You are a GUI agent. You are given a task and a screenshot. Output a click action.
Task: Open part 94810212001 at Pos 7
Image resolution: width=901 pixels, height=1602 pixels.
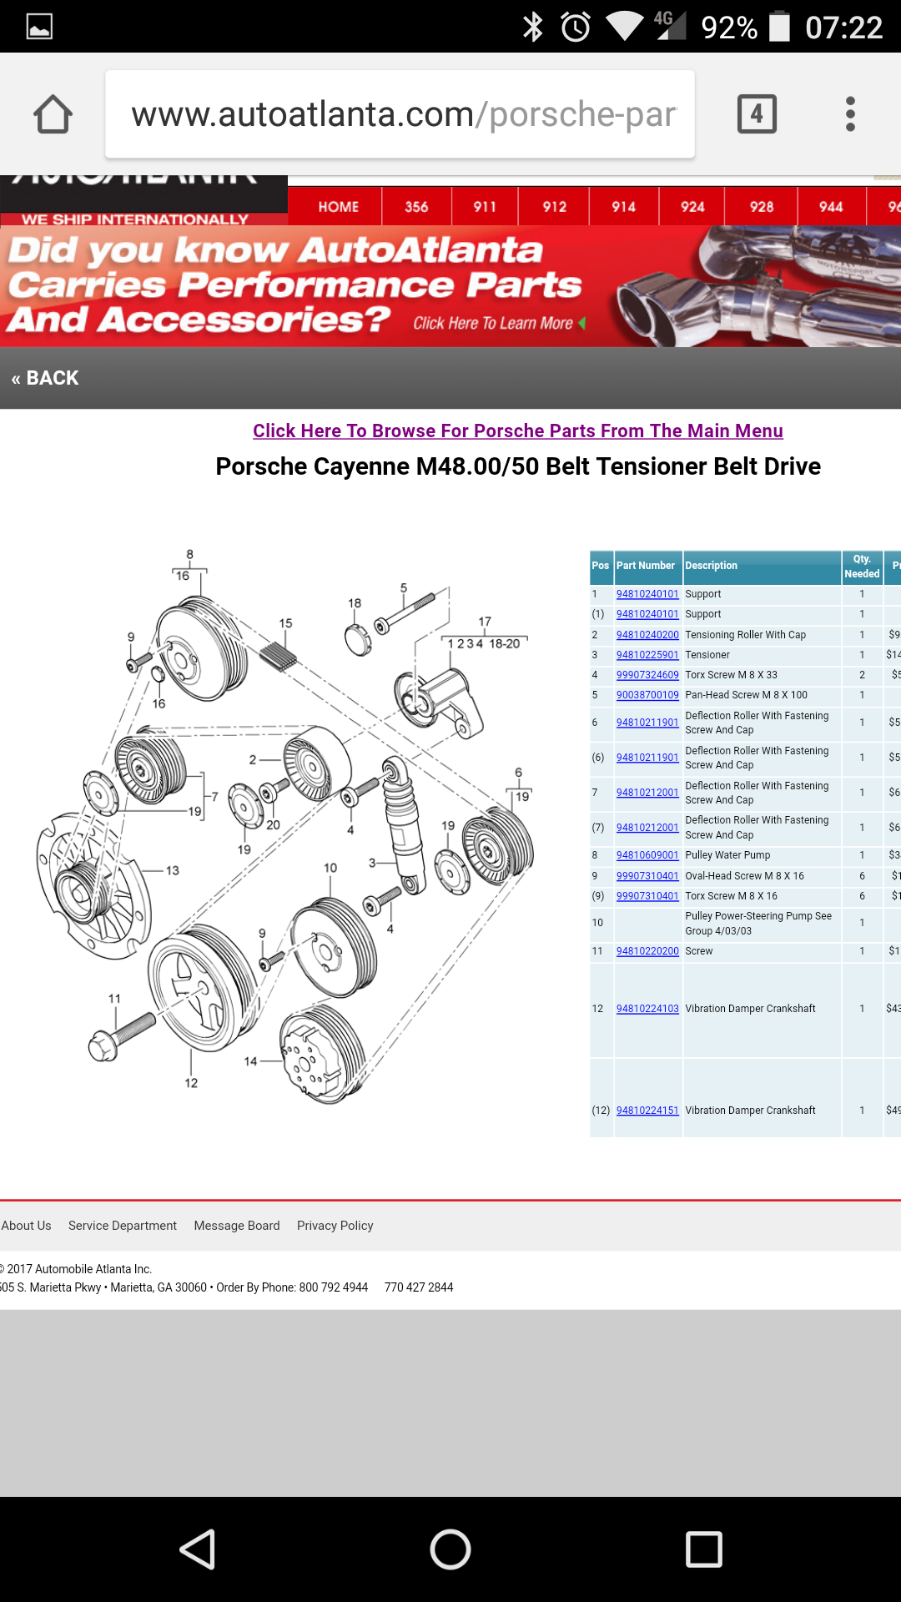point(647,793)
